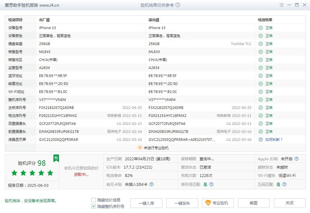Click the 报告日期：2025-06-03 text

click(28, 185)
